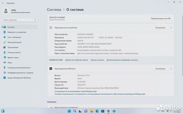Open Приложения settings
The image size is (183, 114).
click(20, 47)
